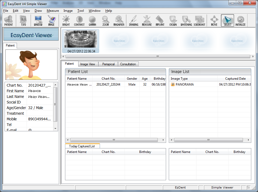Screen dimensions: 258x192
Task: Select the Patient tab in main panel
Action: coord(69,64)
